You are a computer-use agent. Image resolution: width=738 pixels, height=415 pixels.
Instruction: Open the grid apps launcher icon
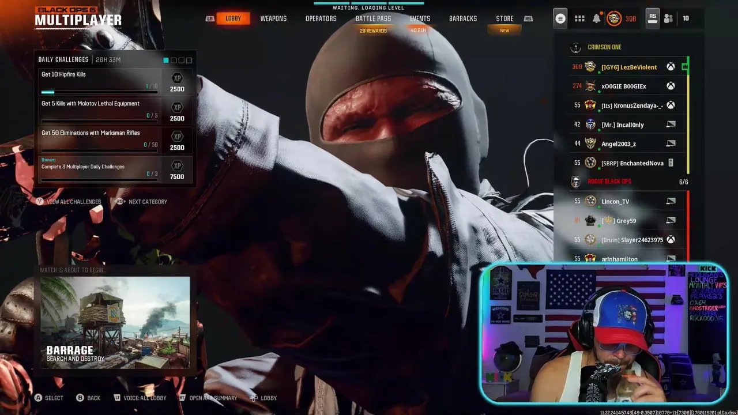pos(579,18)
